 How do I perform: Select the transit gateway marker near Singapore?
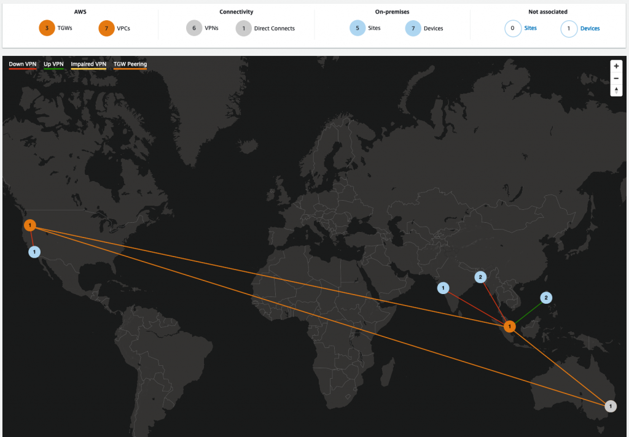[509, 327]
